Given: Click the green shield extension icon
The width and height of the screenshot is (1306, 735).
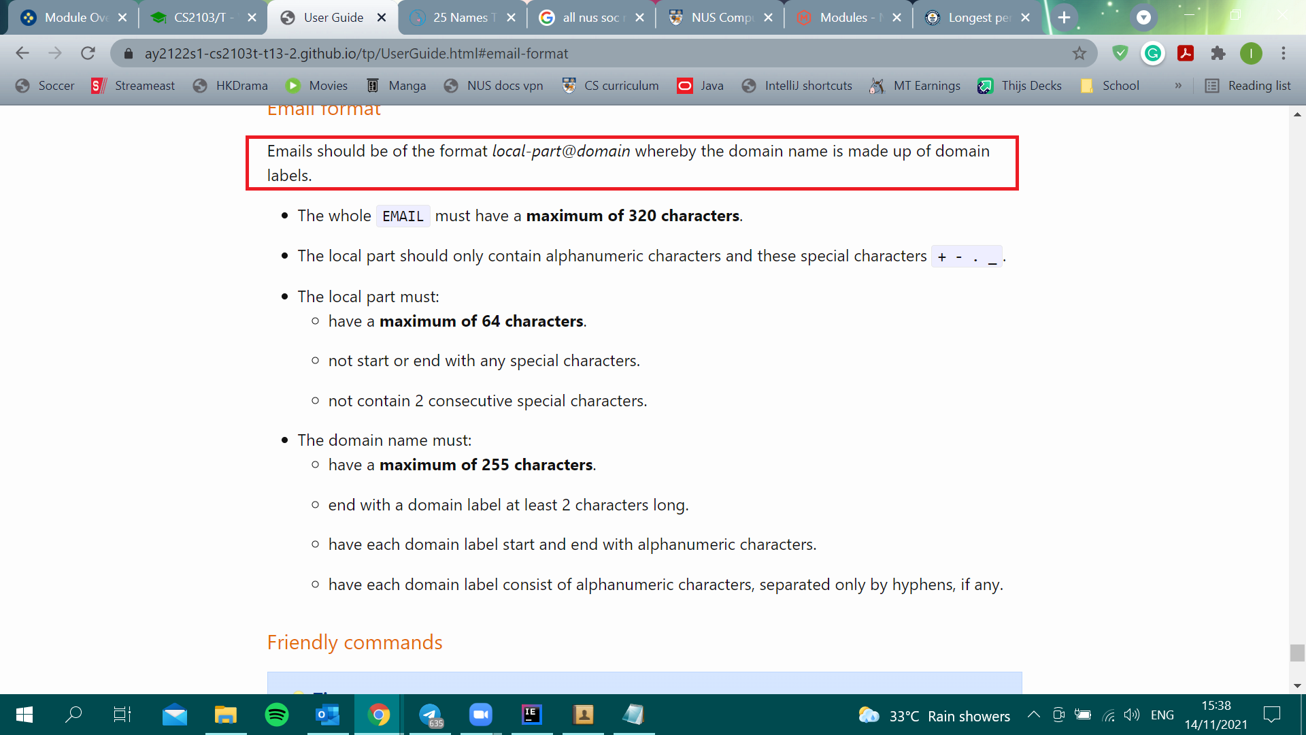Looking at the screenshot, I should tap(1120, 53).
